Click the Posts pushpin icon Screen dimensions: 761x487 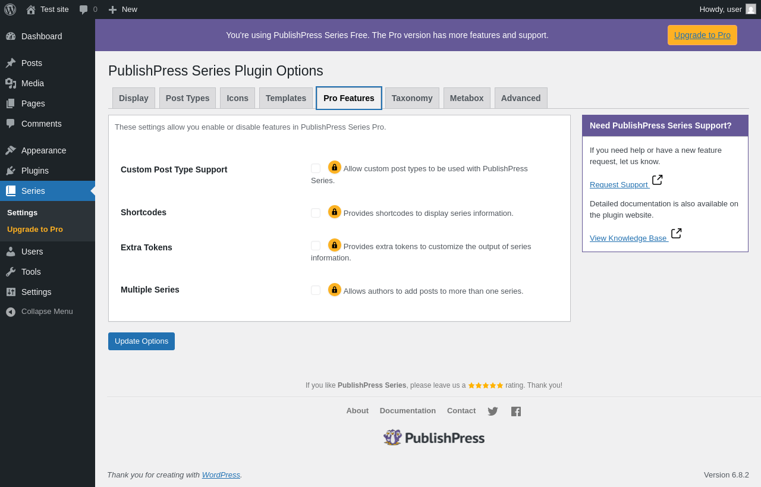coord(11,63)
